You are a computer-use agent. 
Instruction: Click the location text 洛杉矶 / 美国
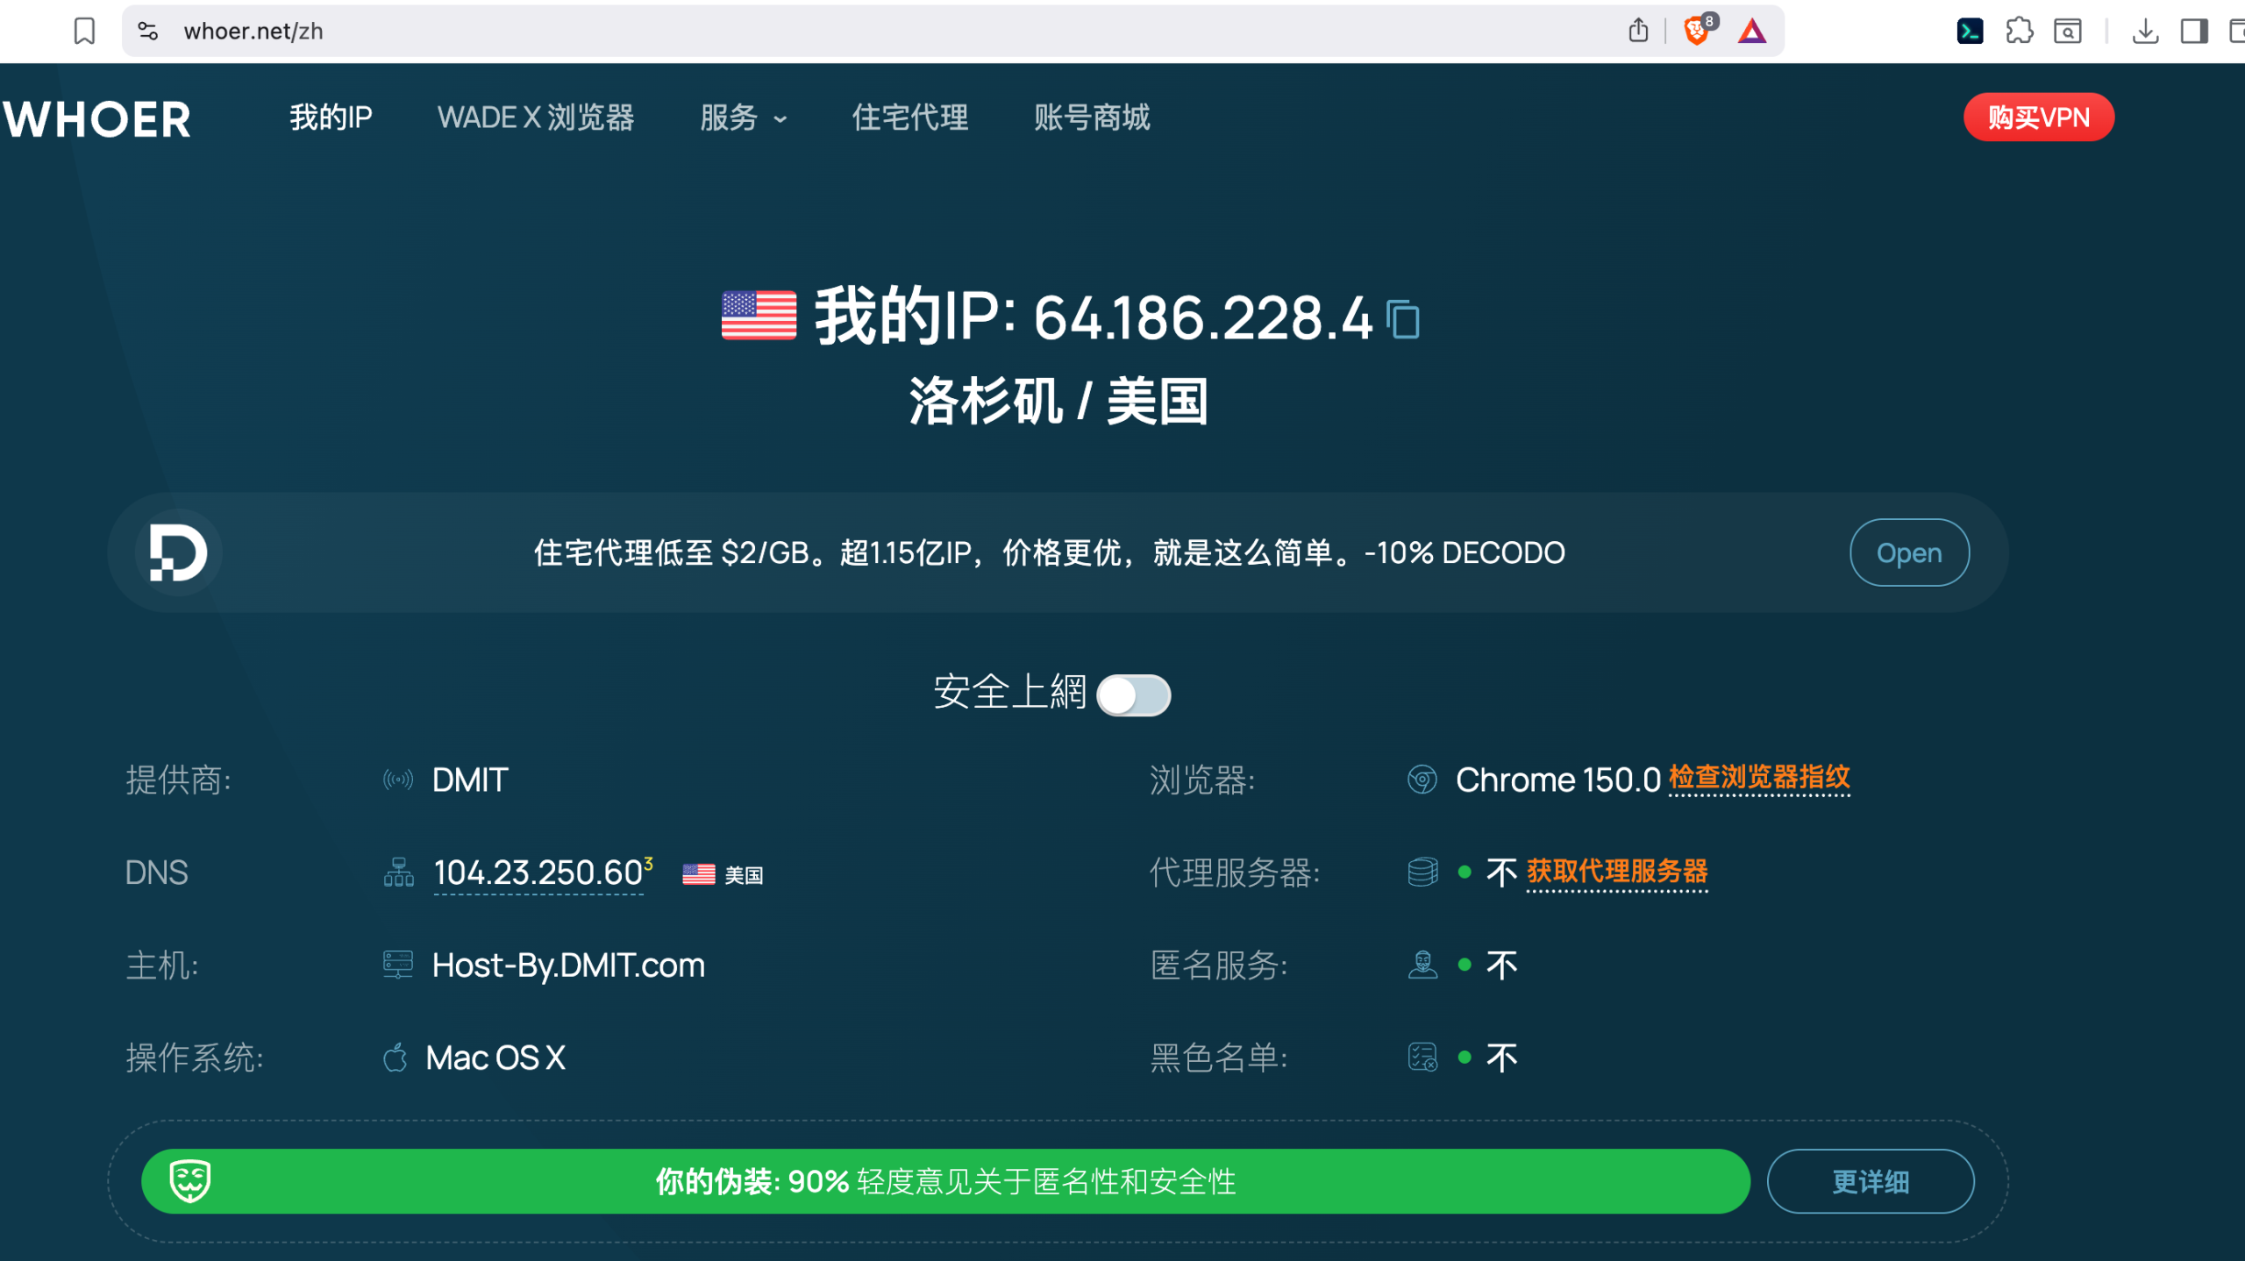1058,402
